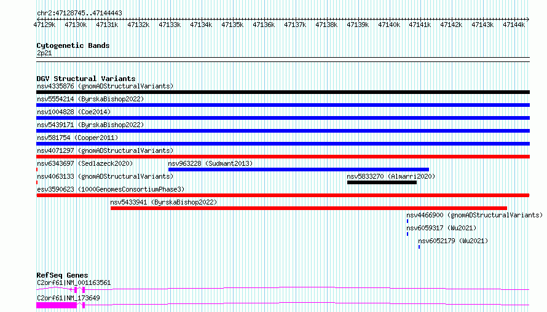Open nsv963228 (Sudmant2013) label
Image resolution: width=547 pixels, height=312 pixels.
(210, 163)
